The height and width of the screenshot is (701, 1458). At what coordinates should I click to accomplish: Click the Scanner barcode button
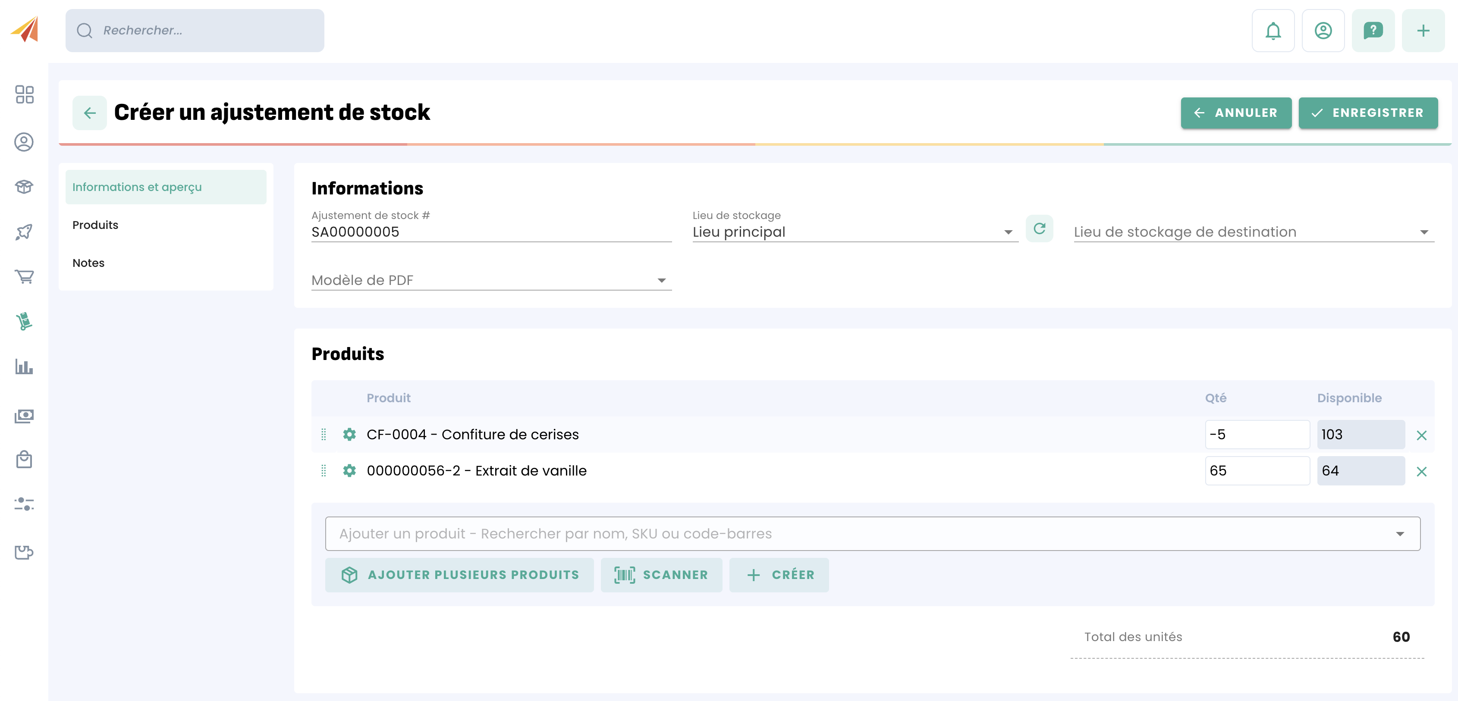click(x=661, y=575)
